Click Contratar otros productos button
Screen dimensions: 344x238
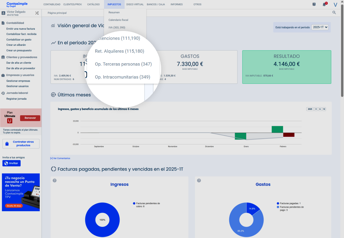click(21, 144)
